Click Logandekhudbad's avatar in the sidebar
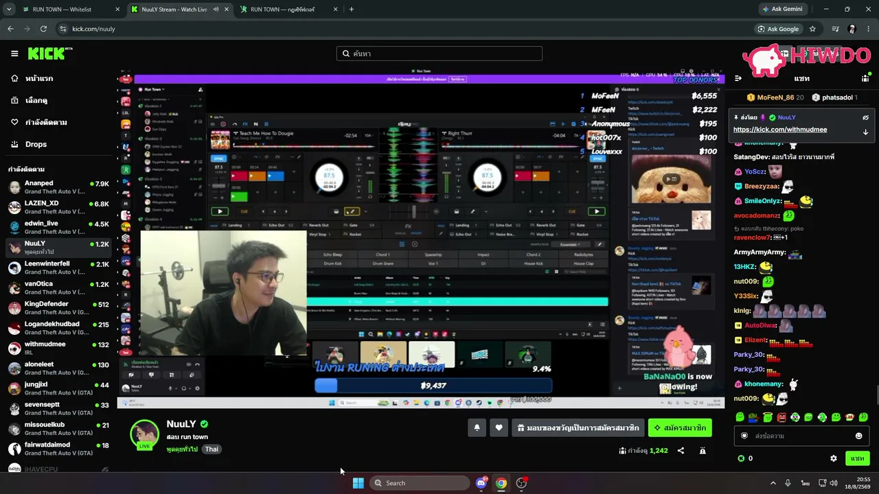Viewport: 879px width, 494px height. 14,328
